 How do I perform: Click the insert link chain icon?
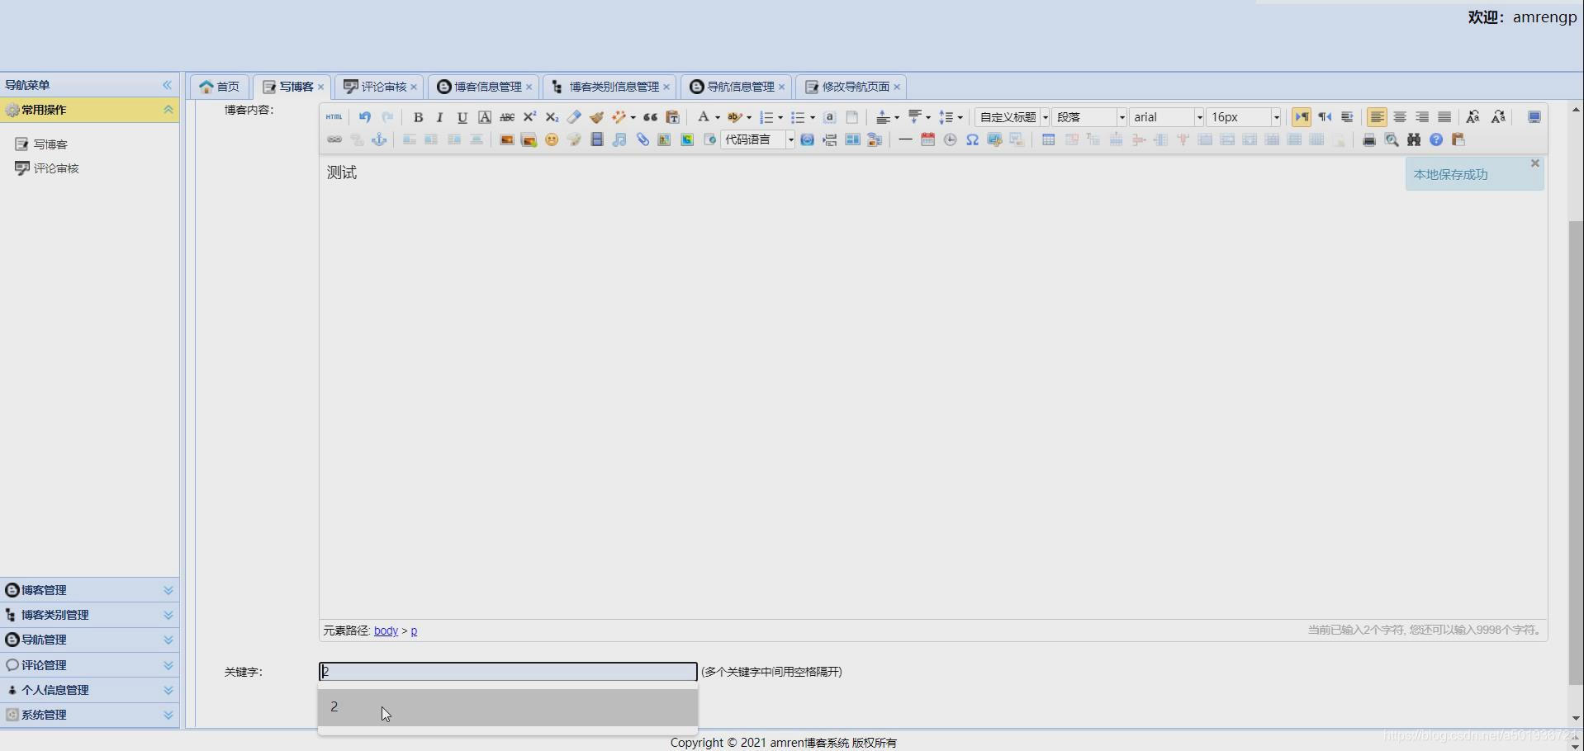tap(334, 139)
